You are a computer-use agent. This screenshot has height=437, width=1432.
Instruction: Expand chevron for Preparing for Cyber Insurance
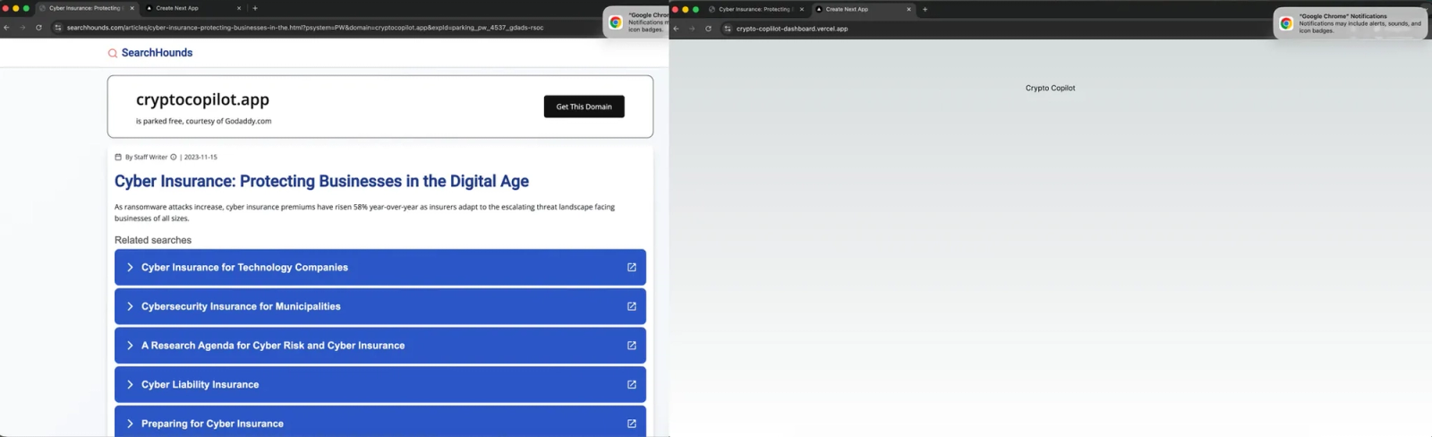click(130, 424)
